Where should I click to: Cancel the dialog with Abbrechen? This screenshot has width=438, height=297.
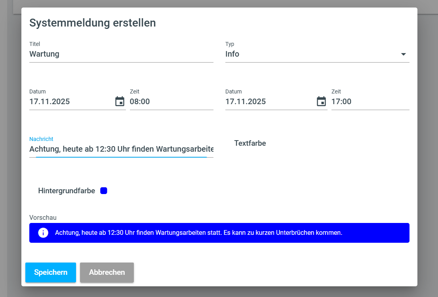(x=107, y=272)
